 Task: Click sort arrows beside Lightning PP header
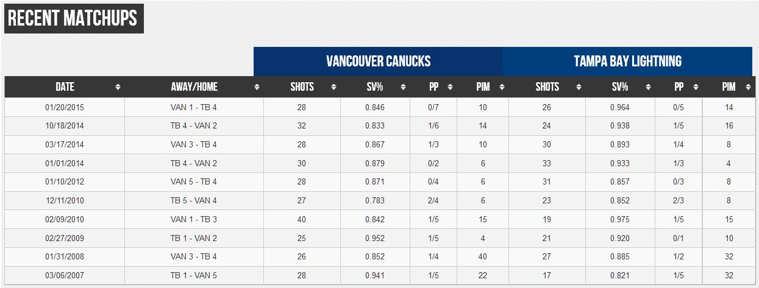pyautogui.click(x=696, y=87)
